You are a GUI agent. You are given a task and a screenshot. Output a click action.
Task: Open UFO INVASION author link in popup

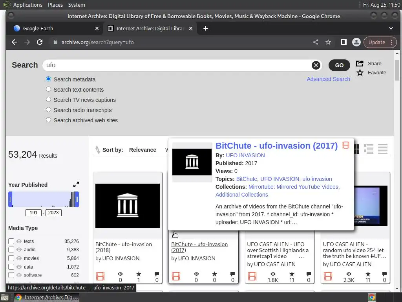point(245,155)
